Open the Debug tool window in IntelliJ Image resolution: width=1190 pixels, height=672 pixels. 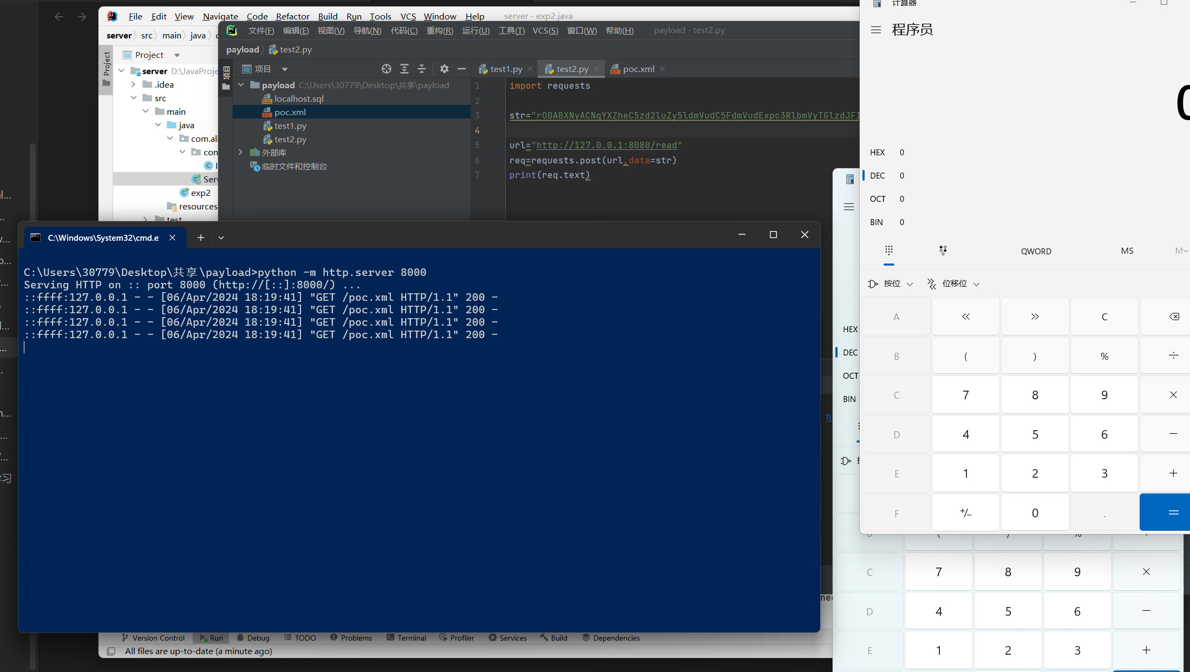pyautogui.click(x=253, y=638)
